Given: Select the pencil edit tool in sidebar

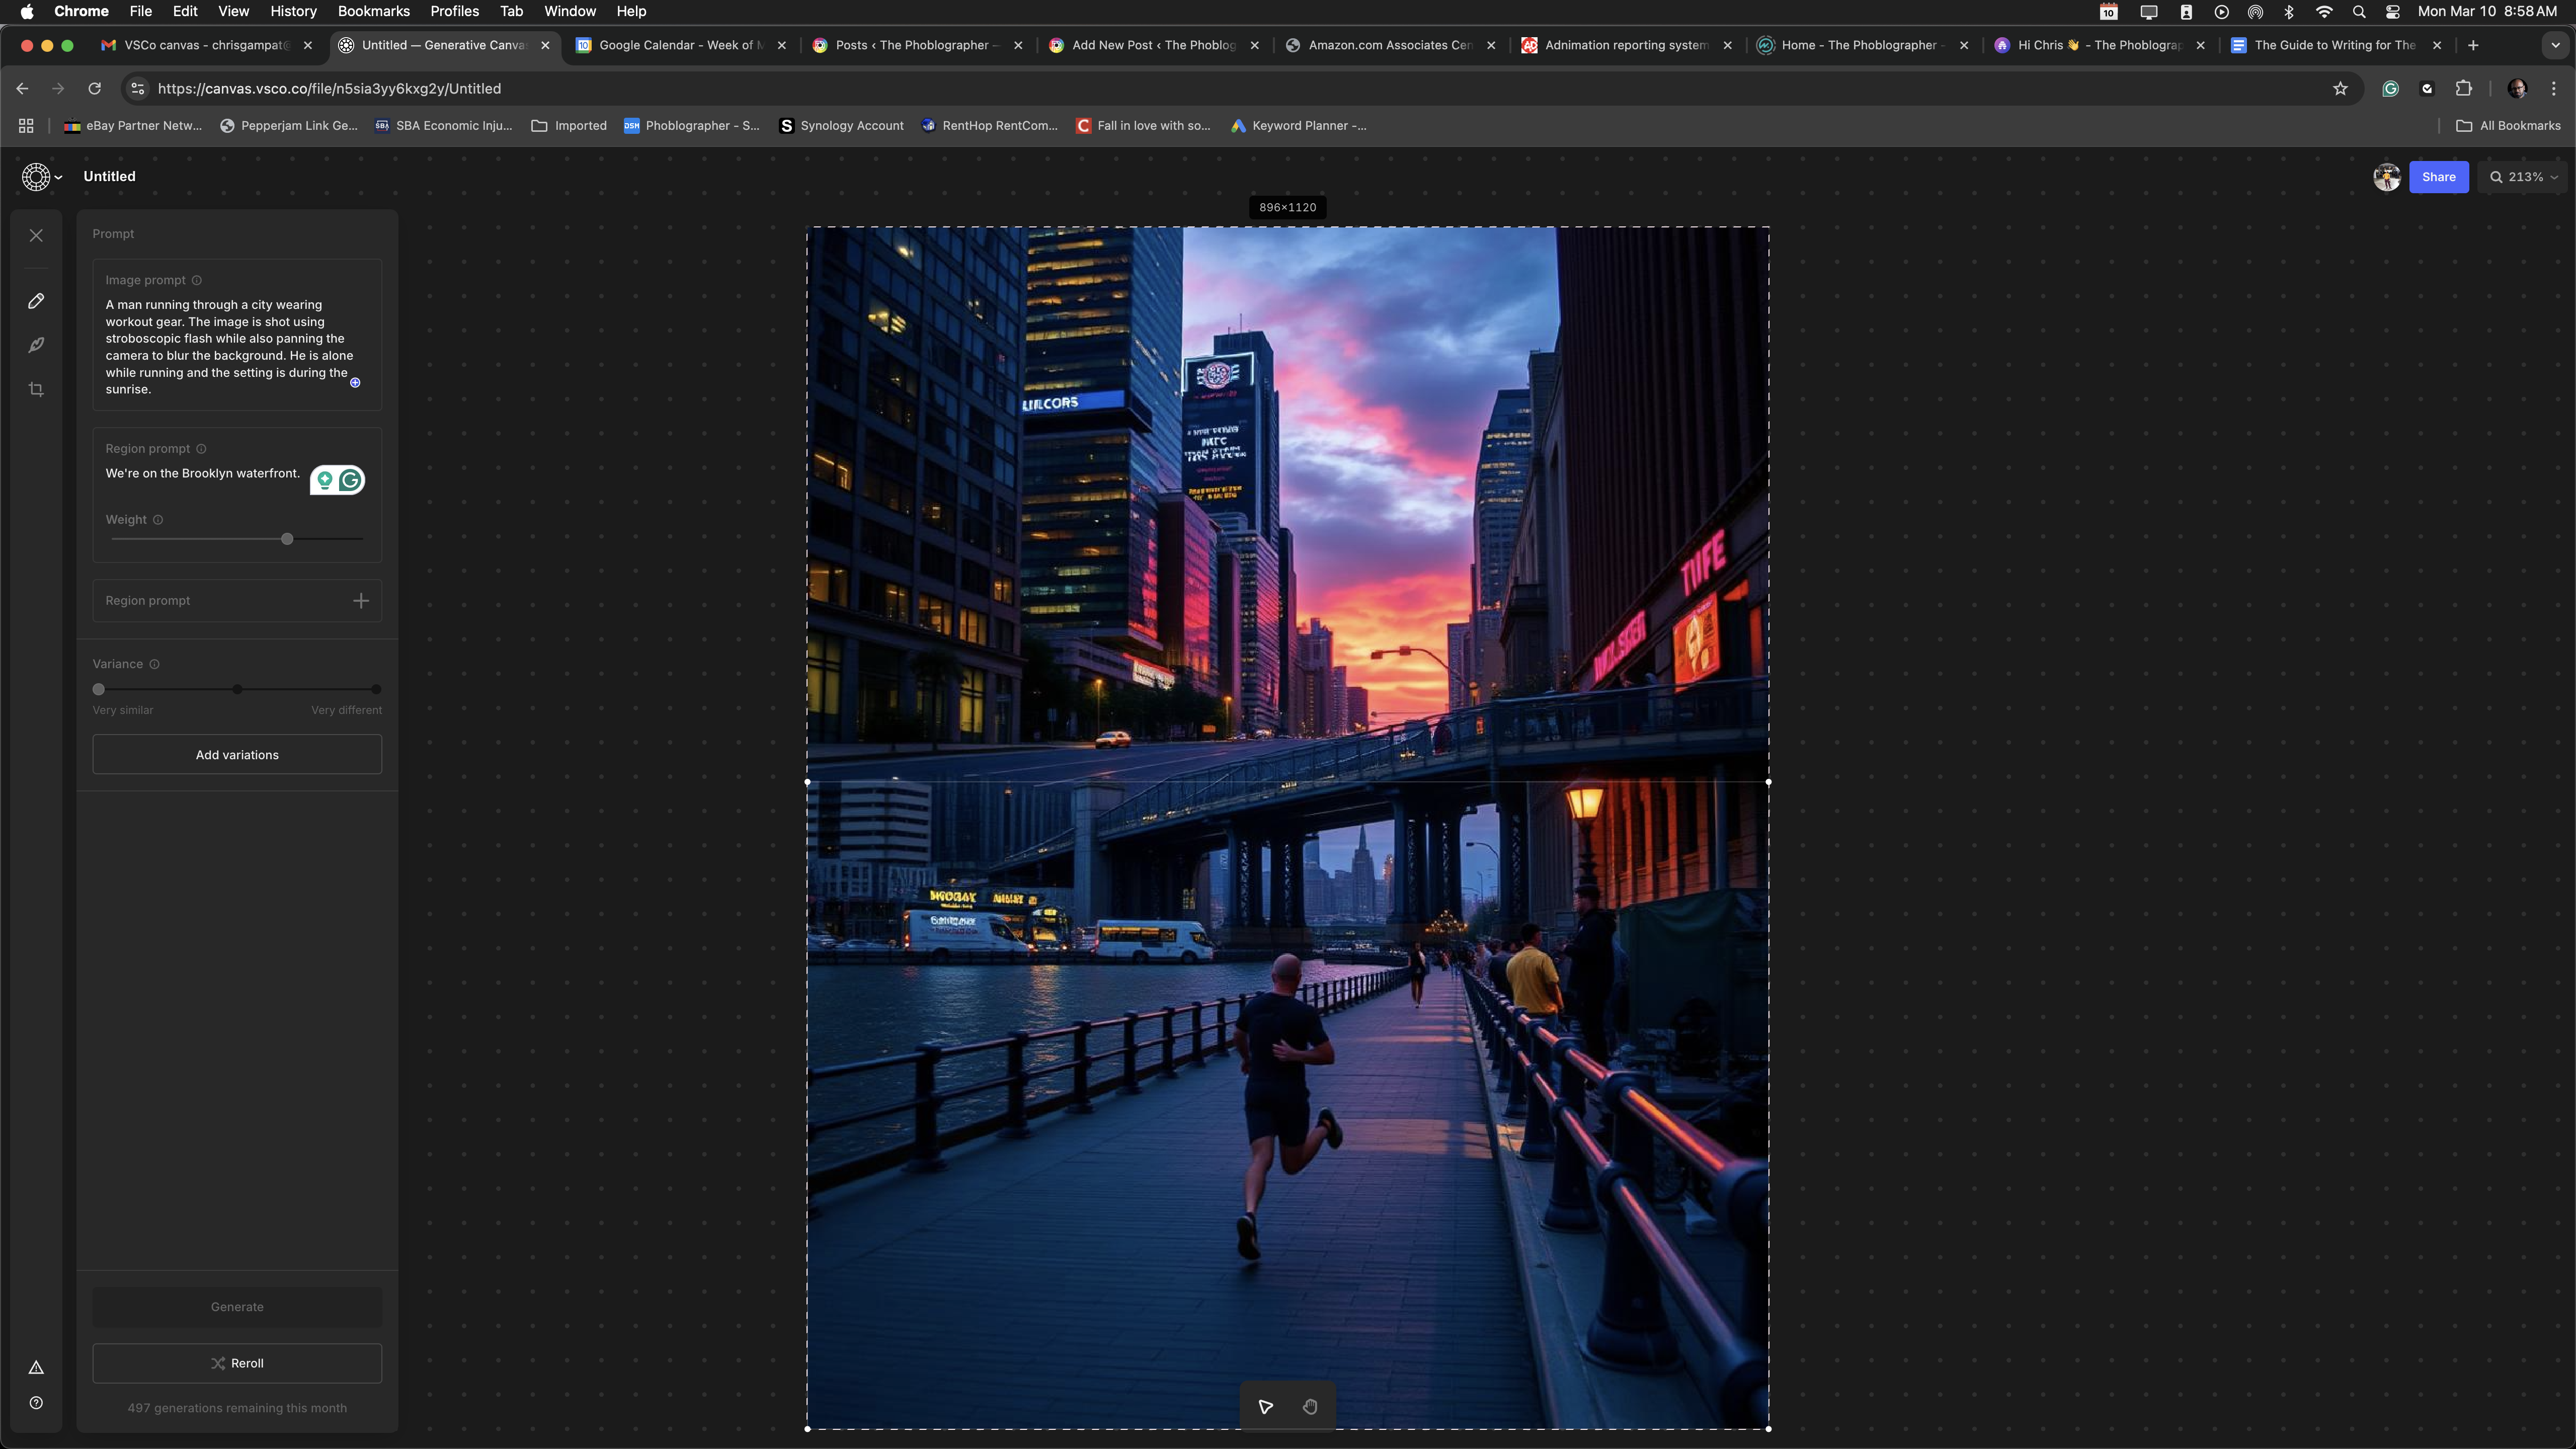Looking at the screenshot, I should click(36, 301).
